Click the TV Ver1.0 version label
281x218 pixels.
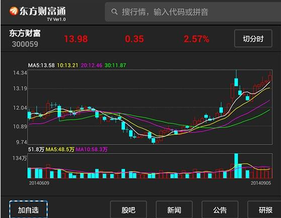point(56,19)
